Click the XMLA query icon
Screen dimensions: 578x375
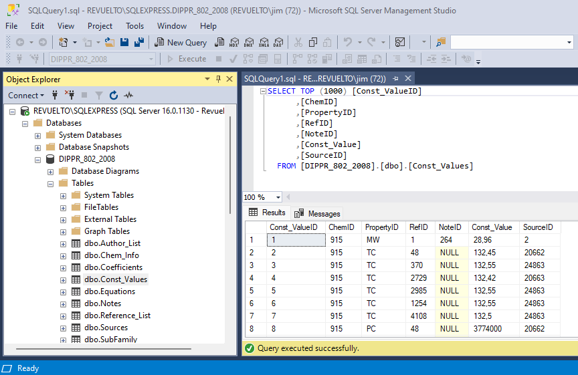(x=264, y=42)
